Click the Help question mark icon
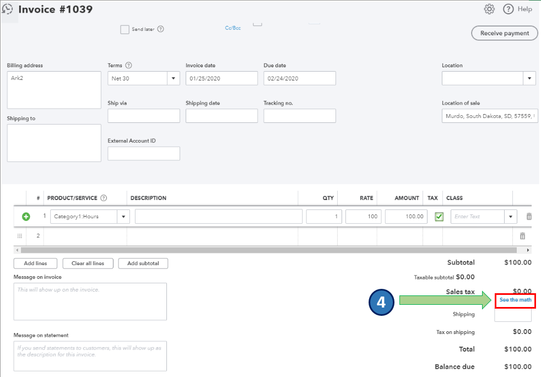Image resolution: width=541 pixels, height=377 pixels. (x=508, y=9)
